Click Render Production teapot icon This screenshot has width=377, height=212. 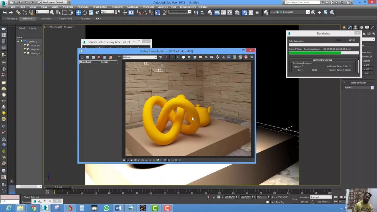[257, 12]
